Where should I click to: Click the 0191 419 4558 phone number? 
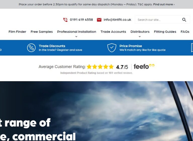(x=81, y=20)
